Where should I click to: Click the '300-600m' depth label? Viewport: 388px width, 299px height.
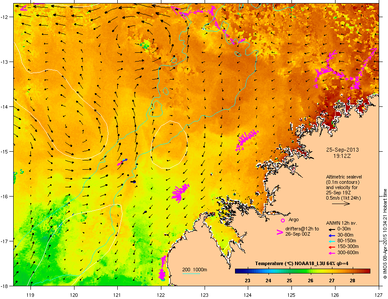[x=348, y=252]
